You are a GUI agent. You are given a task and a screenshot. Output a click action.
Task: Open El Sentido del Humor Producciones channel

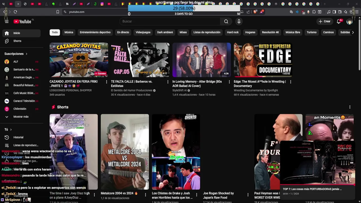pos(131,91)
